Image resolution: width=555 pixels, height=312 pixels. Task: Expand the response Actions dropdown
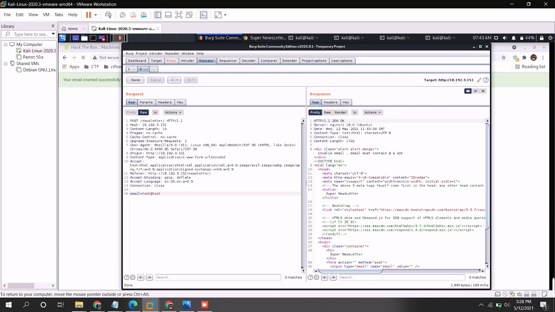click(372, 112)
